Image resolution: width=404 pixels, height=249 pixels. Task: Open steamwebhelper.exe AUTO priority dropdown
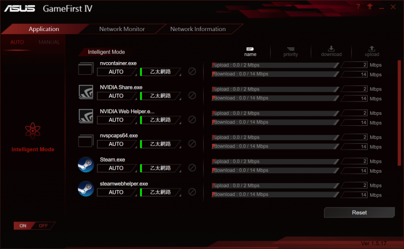pos(117,192)
